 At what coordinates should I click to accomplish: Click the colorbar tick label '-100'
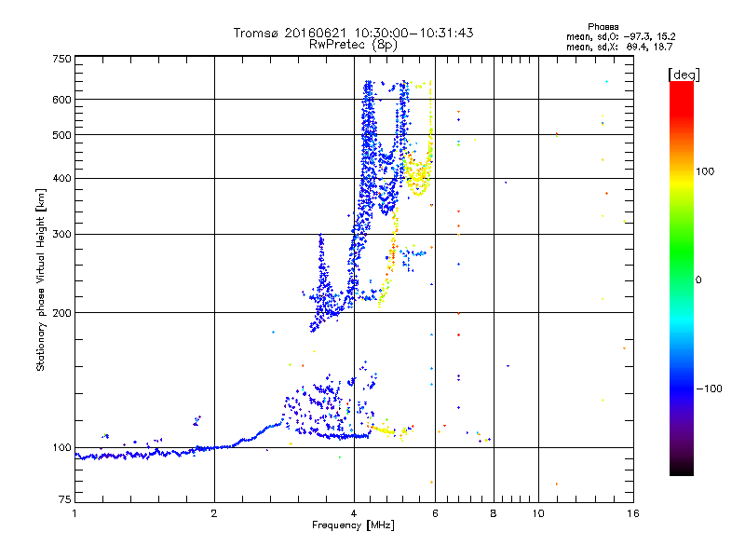click(709, 389)
